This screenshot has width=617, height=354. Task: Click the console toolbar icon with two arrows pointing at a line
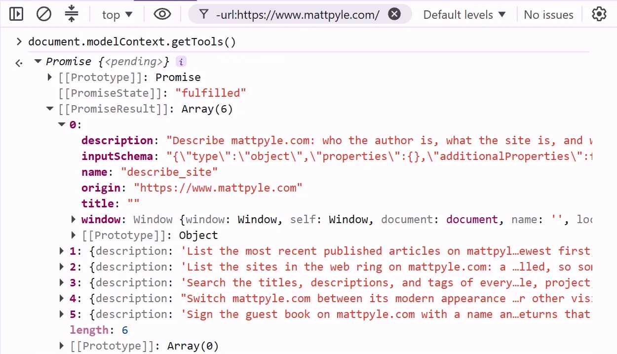click(x=72, y=14)
